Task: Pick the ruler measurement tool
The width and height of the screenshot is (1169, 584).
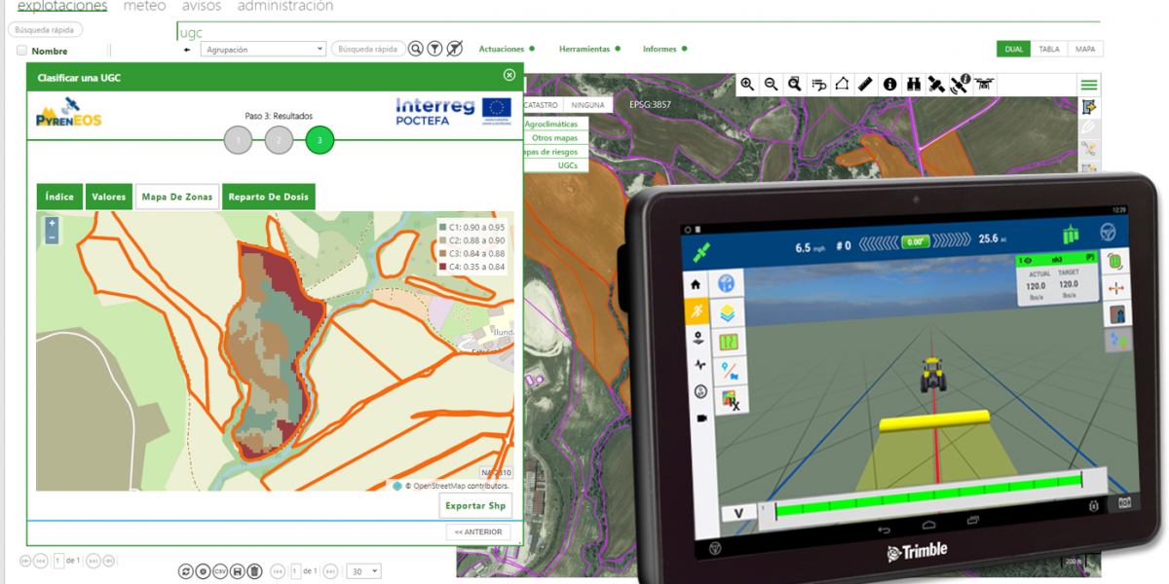Action: (866, 85)
